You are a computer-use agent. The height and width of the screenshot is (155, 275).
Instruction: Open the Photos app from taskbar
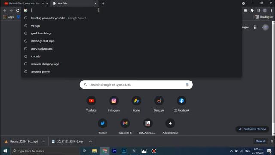point(144,151)
